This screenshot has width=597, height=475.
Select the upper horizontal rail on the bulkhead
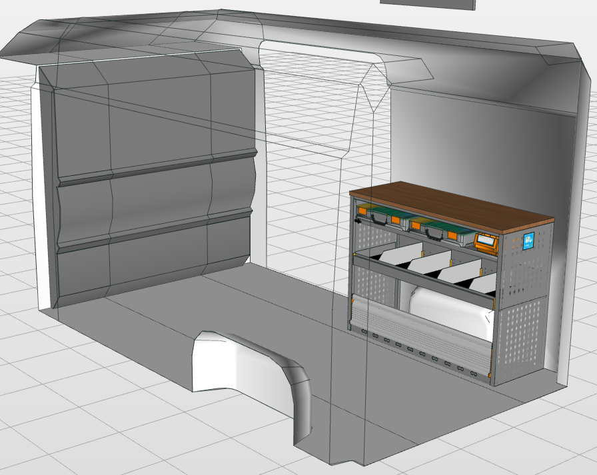click(x=157, y=169)
